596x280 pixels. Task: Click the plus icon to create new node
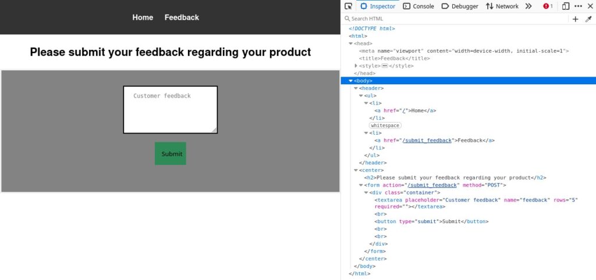[576, 19]
